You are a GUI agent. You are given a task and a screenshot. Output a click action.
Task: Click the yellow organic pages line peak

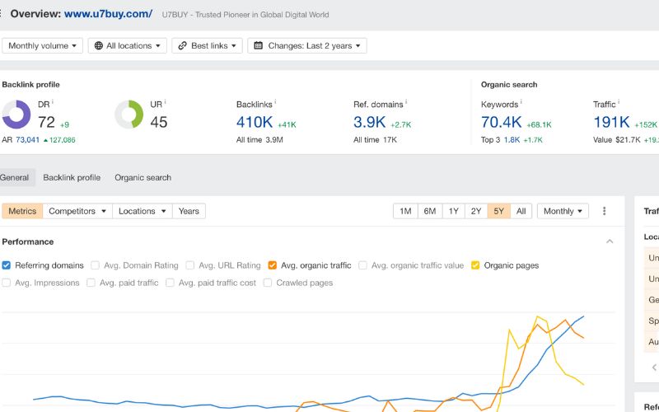tap(537, 317)
